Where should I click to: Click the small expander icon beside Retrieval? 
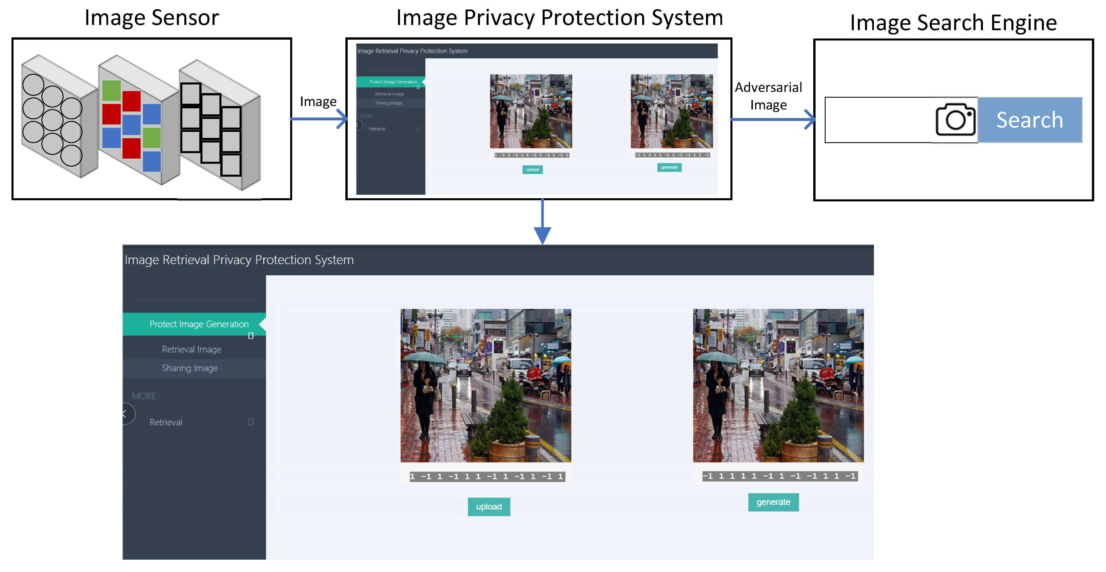click(x=251, y=422)
